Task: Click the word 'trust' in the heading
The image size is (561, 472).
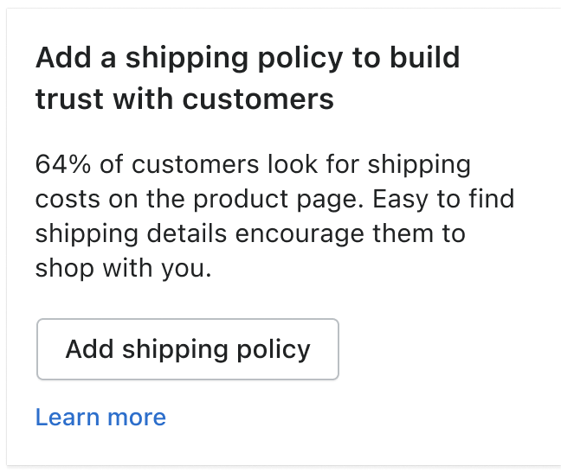Action: tap(69, 99)
